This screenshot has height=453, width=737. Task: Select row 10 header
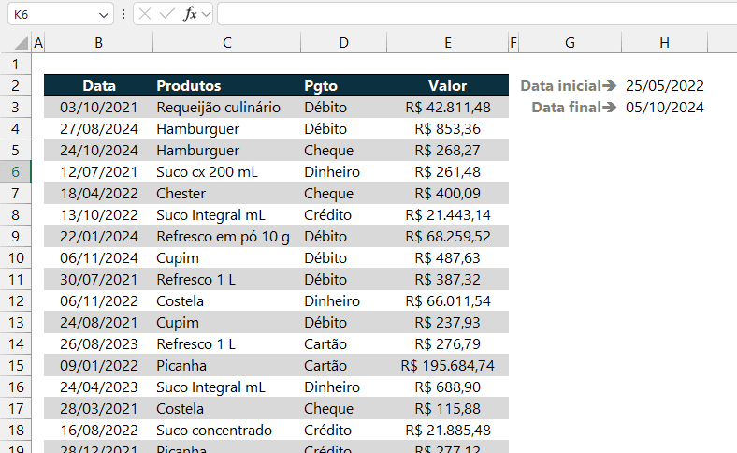coord(16,257)
